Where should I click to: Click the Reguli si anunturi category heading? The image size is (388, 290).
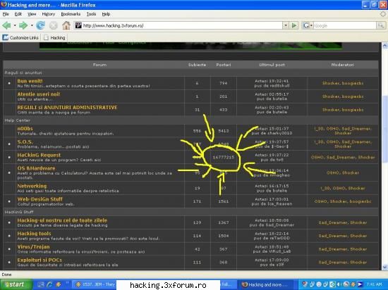pyautogui.click(x=23, y=72)
